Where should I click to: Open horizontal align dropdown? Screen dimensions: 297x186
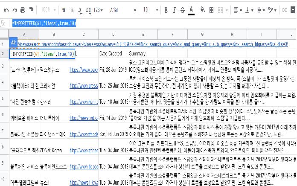pyautogui.click(x=238, y=10)
